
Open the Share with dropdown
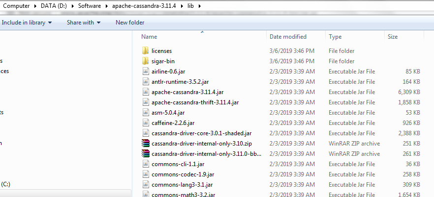[x=84, y=23]
